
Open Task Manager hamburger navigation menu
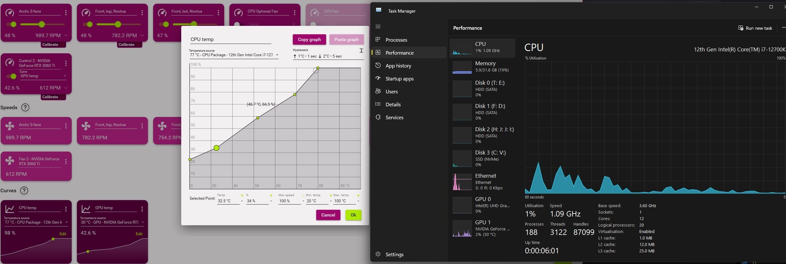378,26
